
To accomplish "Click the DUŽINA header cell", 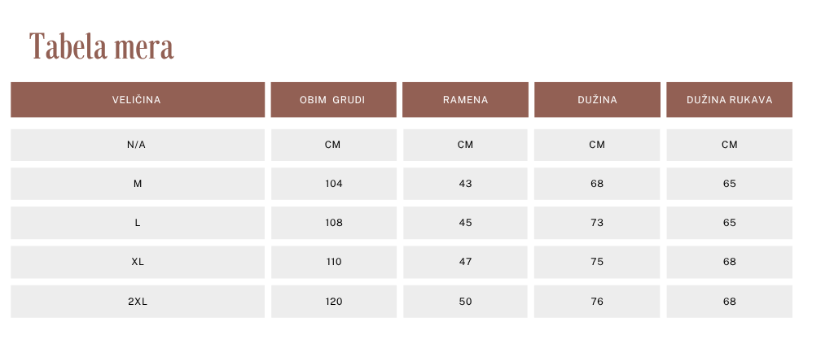I will [597, 99].
